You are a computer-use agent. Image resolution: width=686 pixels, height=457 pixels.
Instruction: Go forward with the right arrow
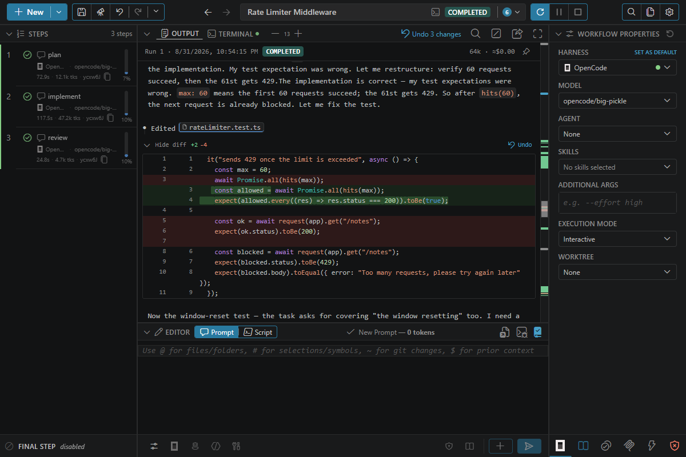pyautogui.click(x=226, y=12)
